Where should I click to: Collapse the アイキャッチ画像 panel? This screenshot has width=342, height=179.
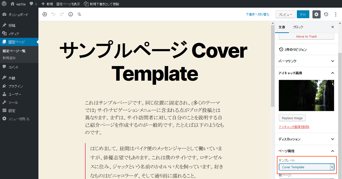[306, 73]
